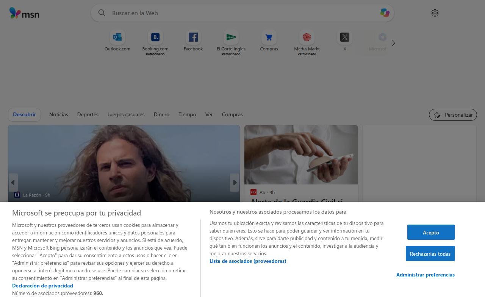Open the Compras tab

[x=232, y=114]
